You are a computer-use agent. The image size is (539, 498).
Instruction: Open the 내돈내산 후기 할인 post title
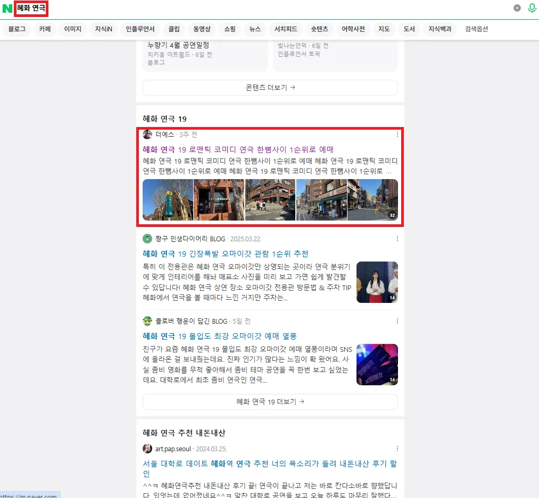270,468
